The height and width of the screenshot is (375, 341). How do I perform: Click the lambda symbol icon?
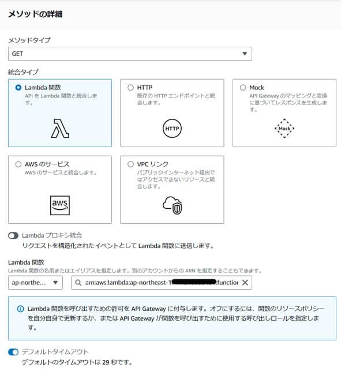tap(60, 129)
